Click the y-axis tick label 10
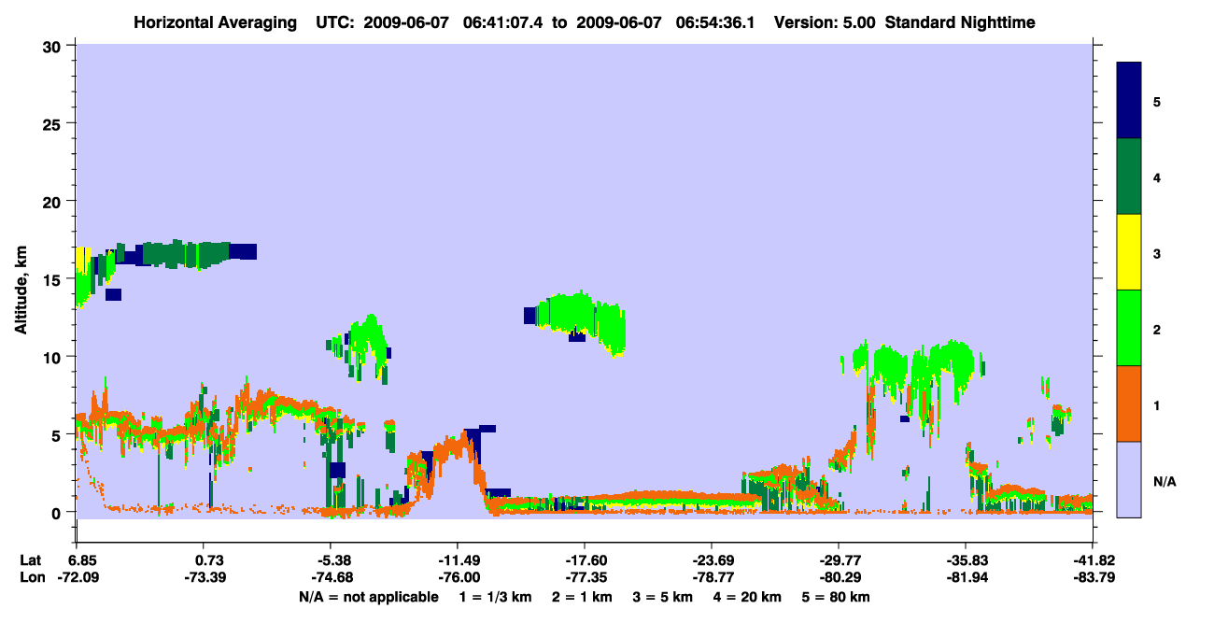1214x623 pixels. pos(54,357)
